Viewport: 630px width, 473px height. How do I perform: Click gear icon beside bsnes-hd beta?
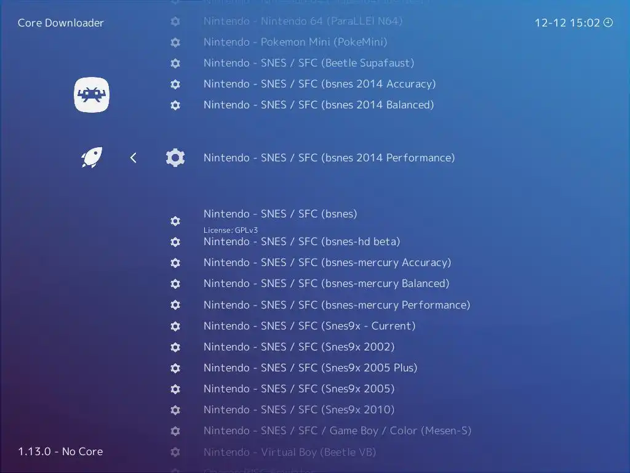coord(175,241)
